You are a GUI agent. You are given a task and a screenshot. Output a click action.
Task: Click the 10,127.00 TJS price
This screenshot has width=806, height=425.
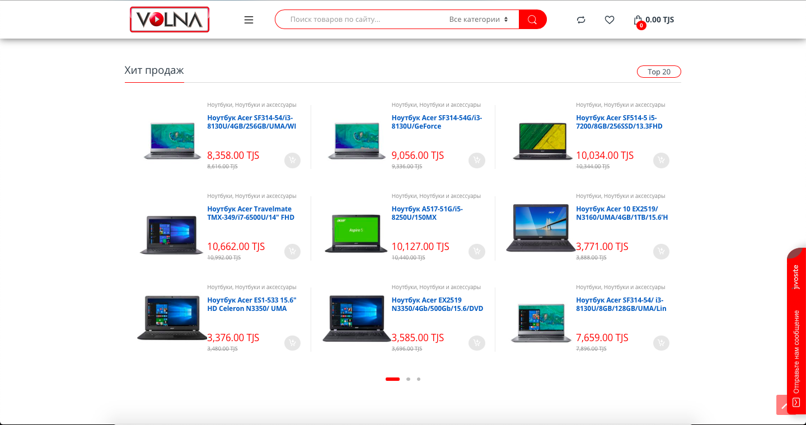[420, 247]
